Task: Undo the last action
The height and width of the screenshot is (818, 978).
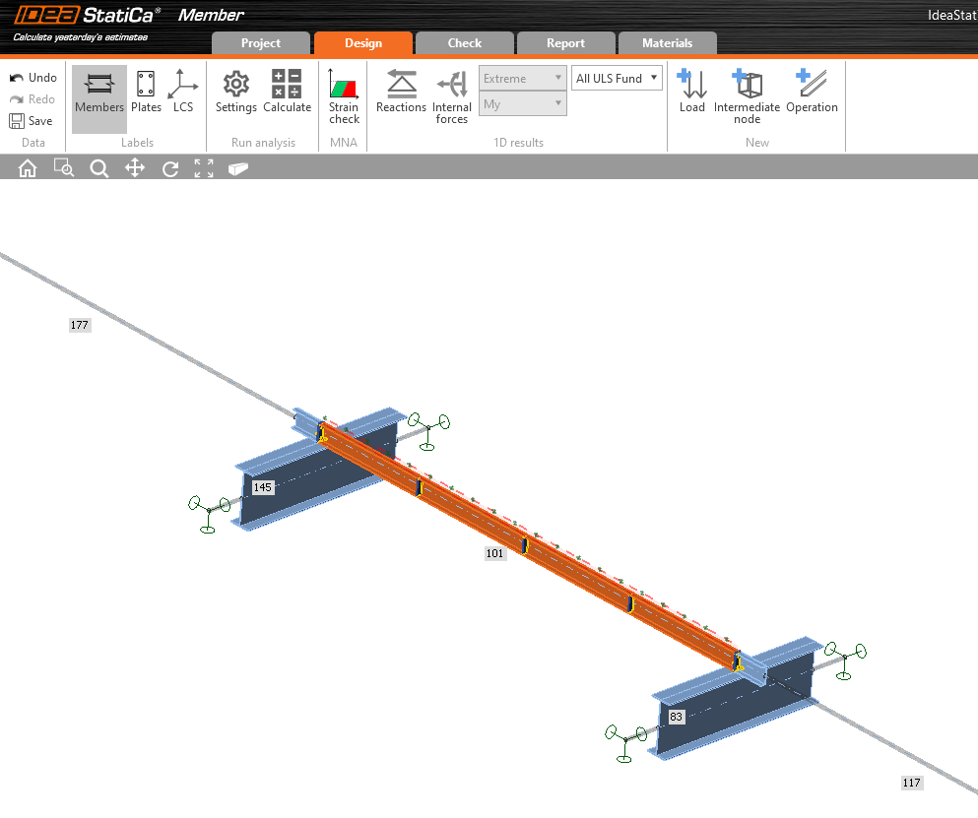Action: 33,77
